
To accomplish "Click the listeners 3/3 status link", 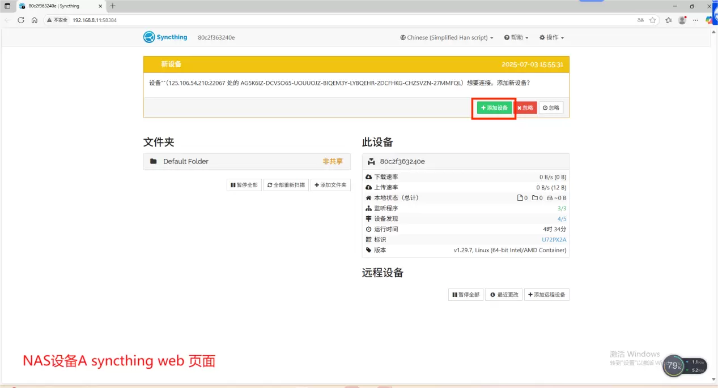I will coord(562,209).
